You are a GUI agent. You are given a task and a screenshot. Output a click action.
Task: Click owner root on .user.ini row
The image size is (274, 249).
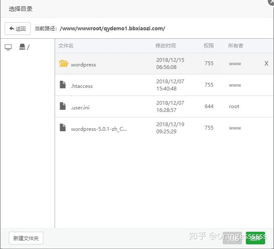tap(234, 106)
